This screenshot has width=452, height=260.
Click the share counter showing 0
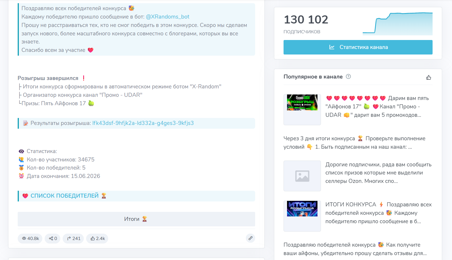tap(53, 239)
